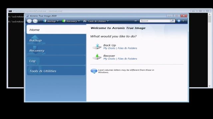Open the navigation history dropdown arrow
The width and height of the screenshot is (213, 119).
(x=39, y=21)
